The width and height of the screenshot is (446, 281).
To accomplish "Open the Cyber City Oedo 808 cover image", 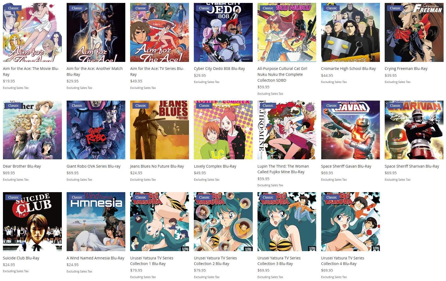I will (223, 32).
